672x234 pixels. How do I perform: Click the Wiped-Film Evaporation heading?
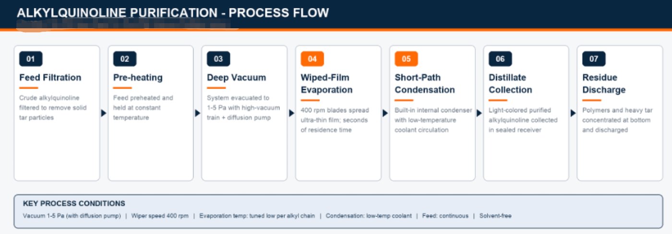tap(326, 84)
